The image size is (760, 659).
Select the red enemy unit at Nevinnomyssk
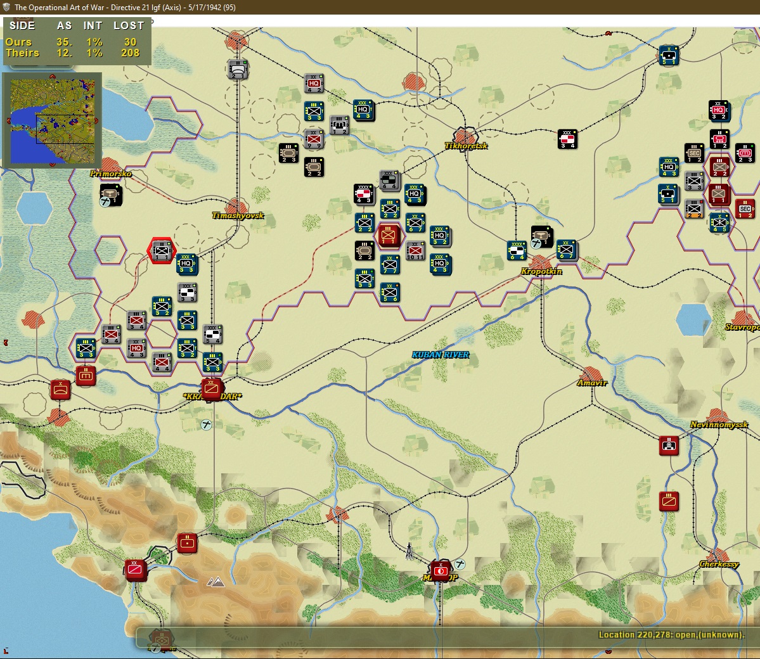click(669, 445)
